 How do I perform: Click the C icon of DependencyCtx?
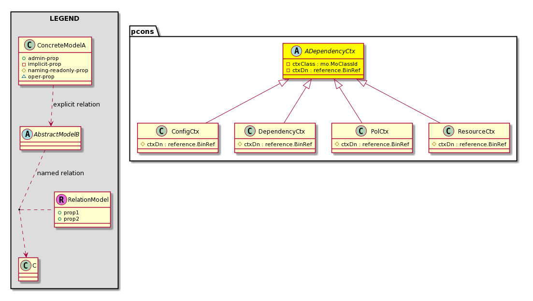coord(250,131)
